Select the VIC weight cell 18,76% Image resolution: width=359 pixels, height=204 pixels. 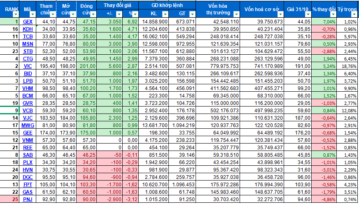[x=348, y=66]
